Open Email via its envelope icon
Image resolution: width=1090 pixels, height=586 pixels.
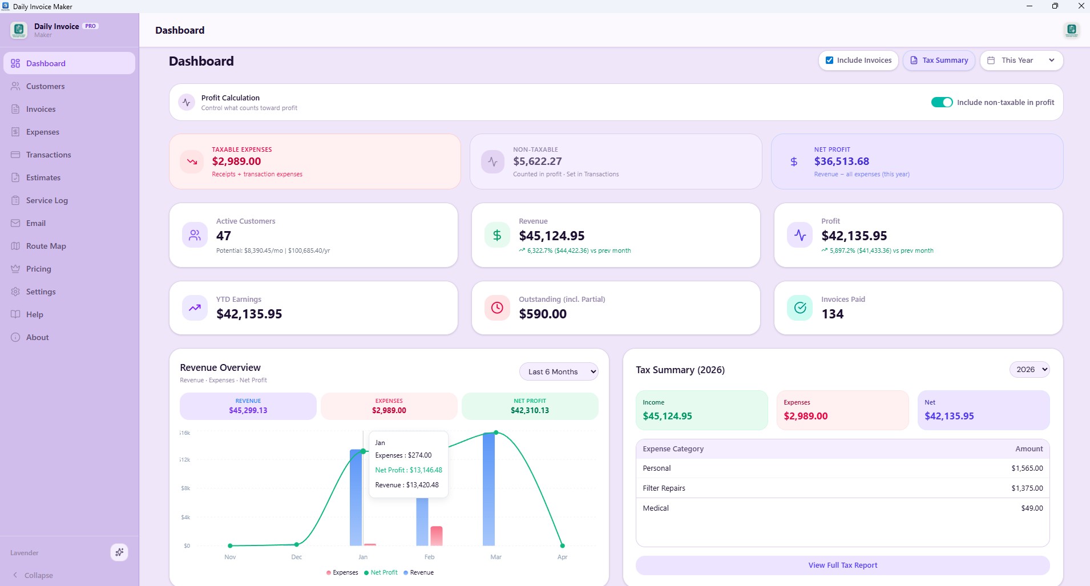pos(15,223)
